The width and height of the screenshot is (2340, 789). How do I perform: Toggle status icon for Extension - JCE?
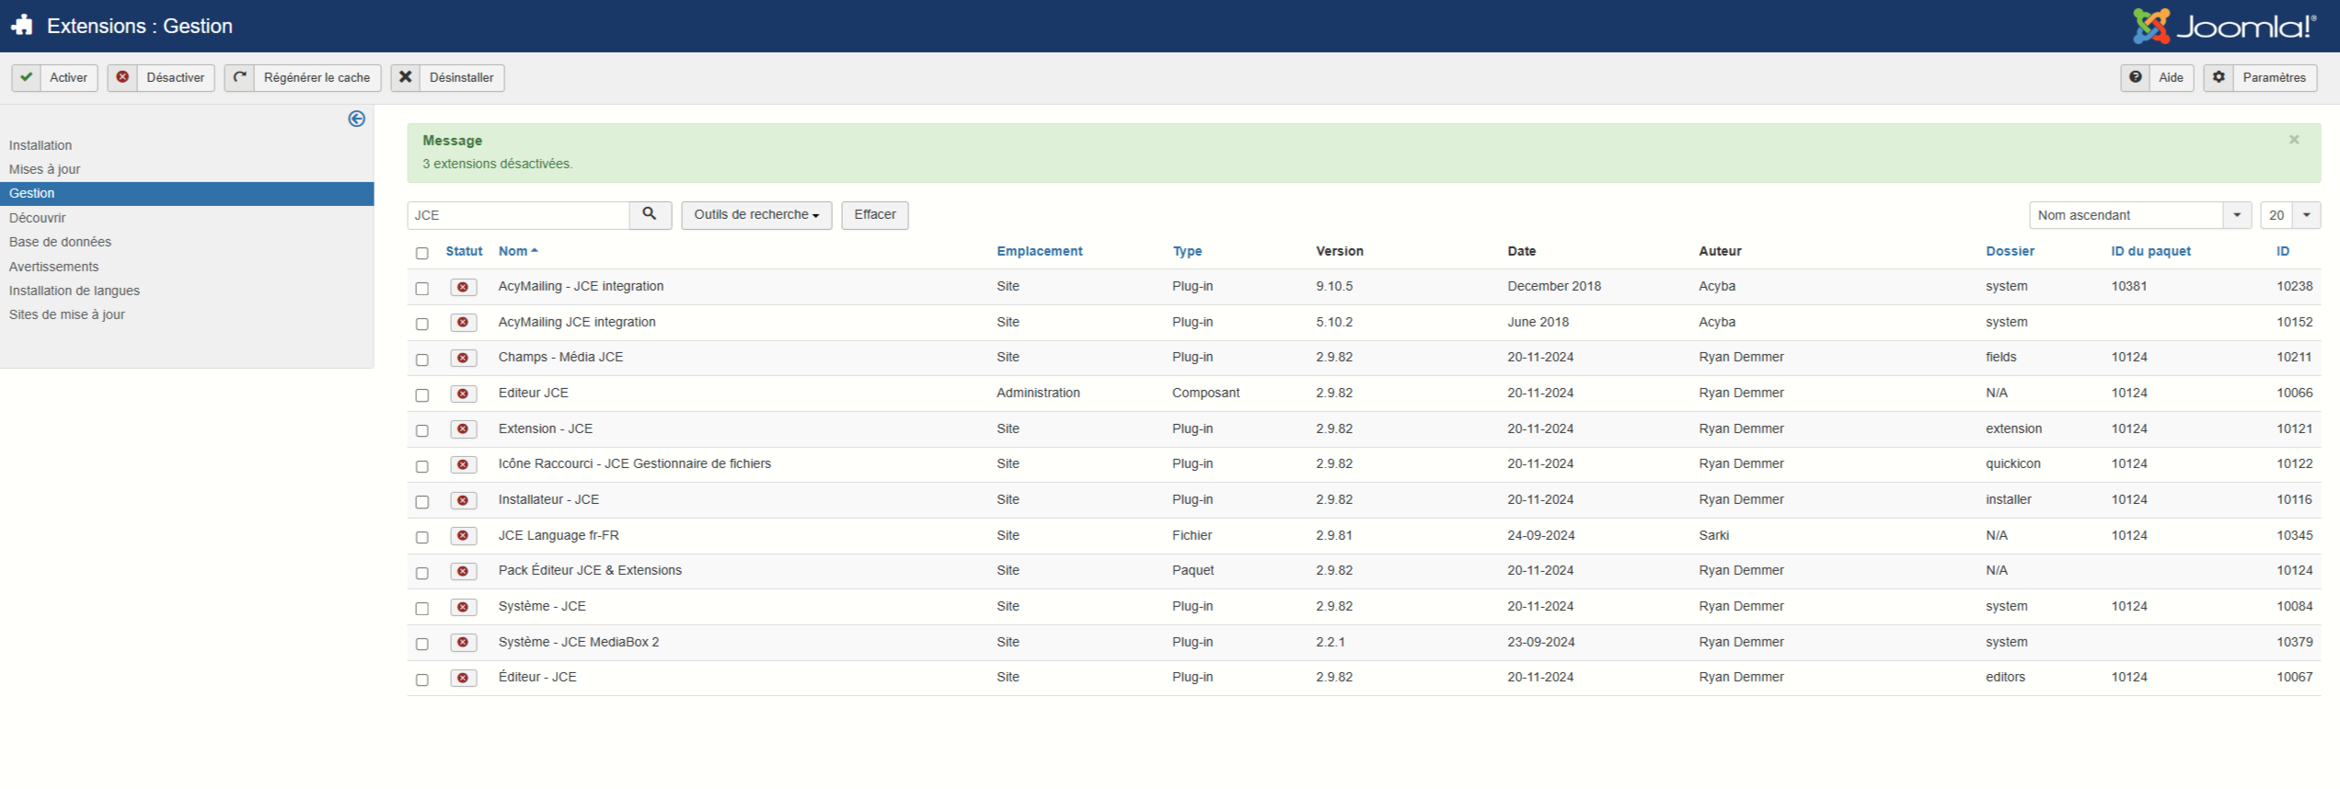(x=464, y=429)
